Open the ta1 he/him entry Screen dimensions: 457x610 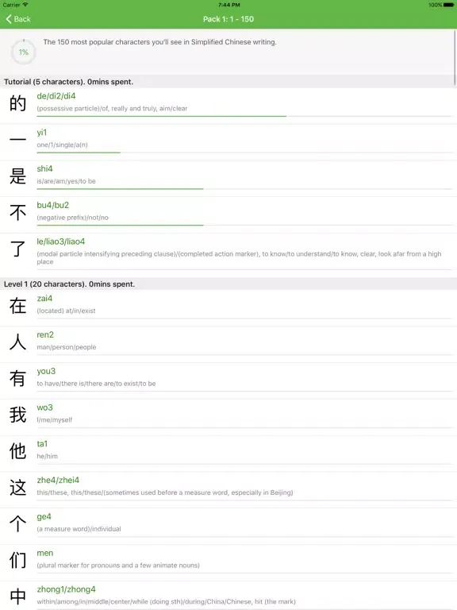pyautogui.click(x=228, y=451)
